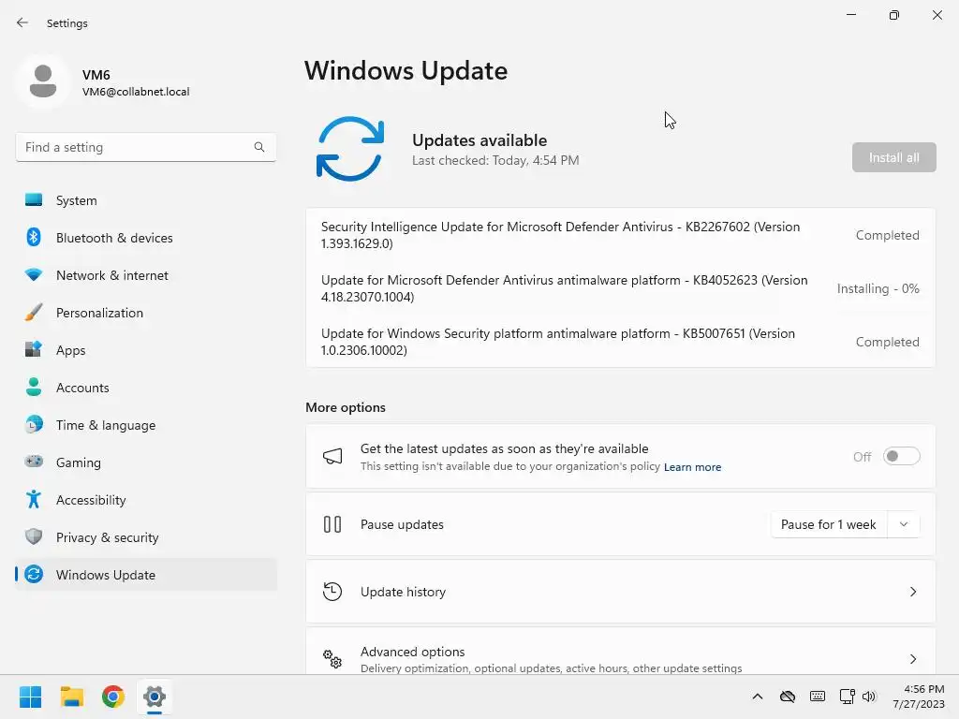The image size is (959, 719).
Task: Click the megaphone icon for latest updates
Action: pyautogui.click(x=332, y=457)
